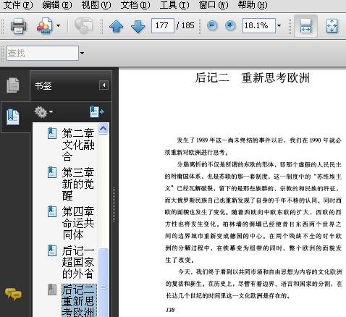The image size is (346, 317).
Task: Toggle the Bookmarks panel icon in the sidebar
Action: 13,117
